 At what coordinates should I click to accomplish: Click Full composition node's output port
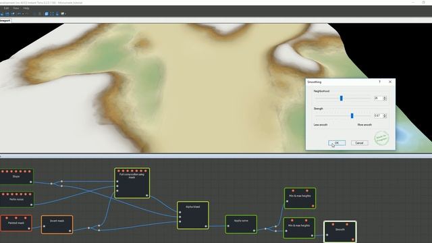click(147, 196)
